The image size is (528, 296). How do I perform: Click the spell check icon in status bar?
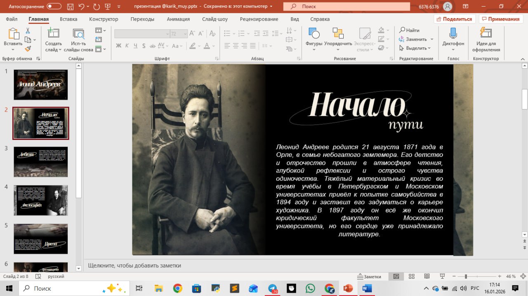38,277
